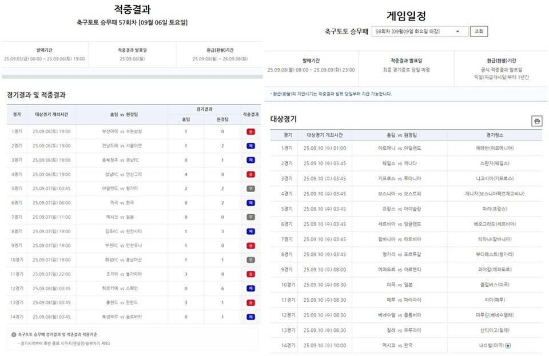Viewport: 549px width, 356px height.
Task: Click the red 적 badge for 1경기
Action: coord(250,131)
